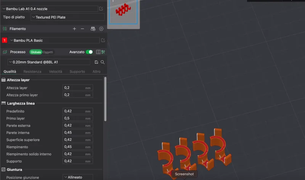
Task: Search process settings with magnifier icon
Action: (x=103, y=62)
